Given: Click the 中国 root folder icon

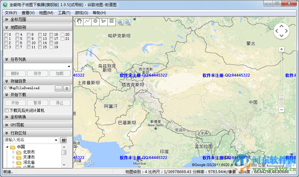Looking at the screenshot, I should (13, 147).
